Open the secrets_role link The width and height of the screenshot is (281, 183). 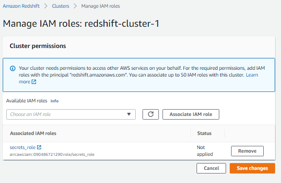point(23,147)
